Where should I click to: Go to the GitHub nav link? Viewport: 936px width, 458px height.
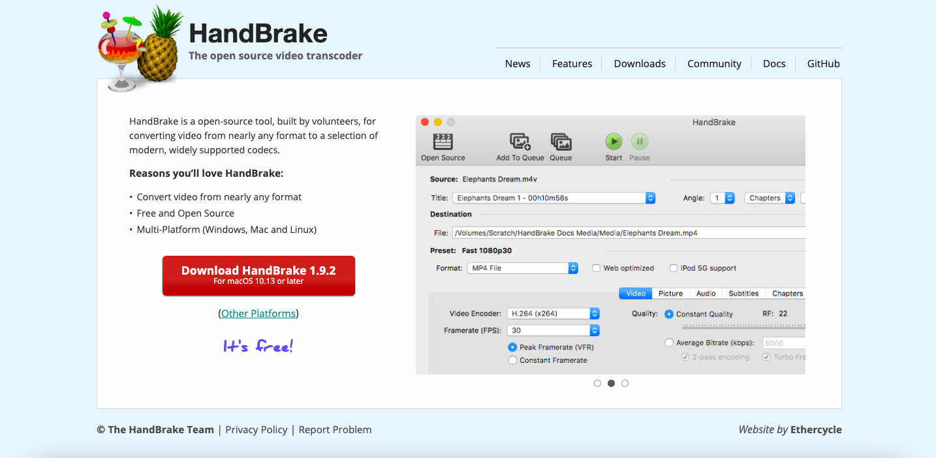[x=824, y=63]
